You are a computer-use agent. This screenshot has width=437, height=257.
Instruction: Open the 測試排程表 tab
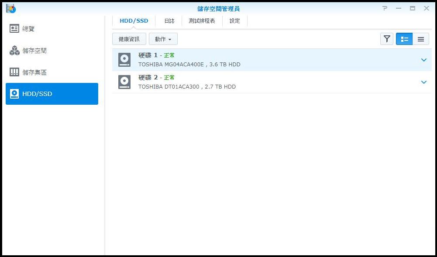(x=202, y=21)
